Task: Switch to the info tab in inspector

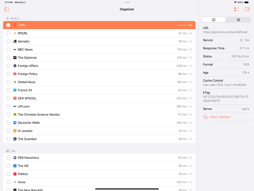Action: [x=214, y=20]
